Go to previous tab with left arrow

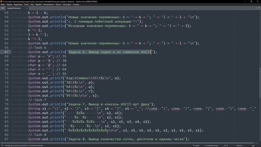coord(2,8)
